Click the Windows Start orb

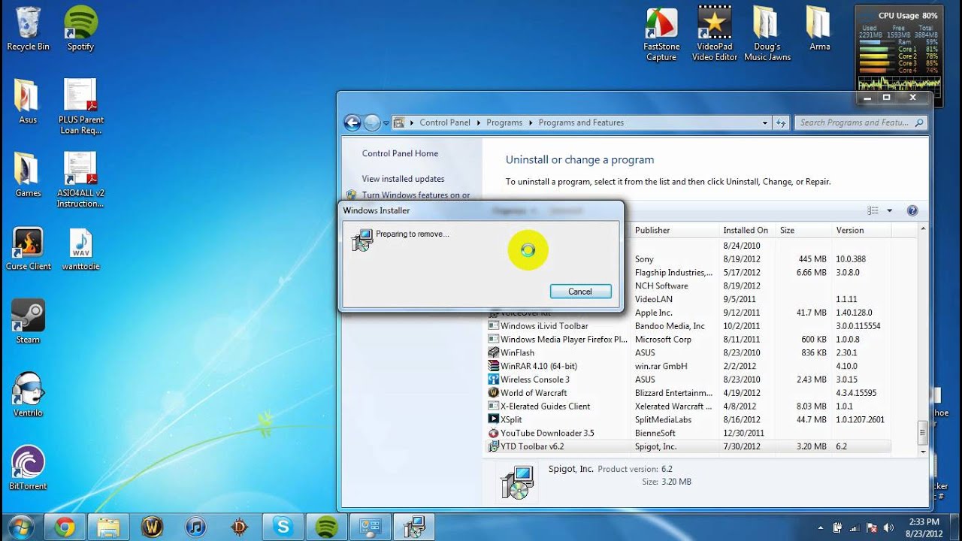coord(21,527)
